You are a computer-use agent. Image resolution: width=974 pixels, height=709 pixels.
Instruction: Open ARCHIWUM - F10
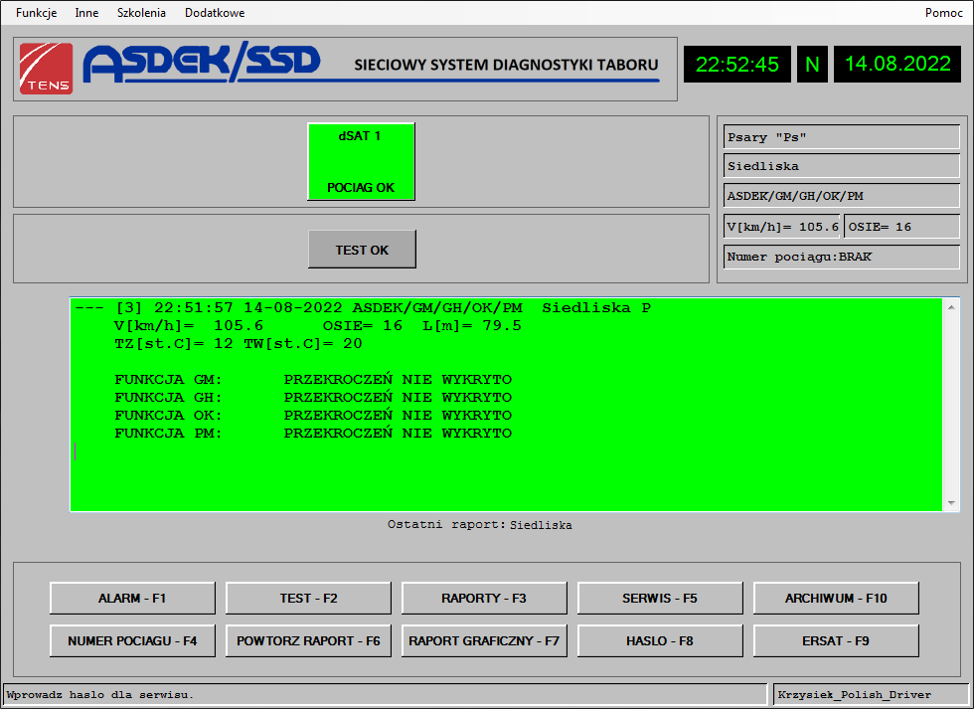point(836,598)
